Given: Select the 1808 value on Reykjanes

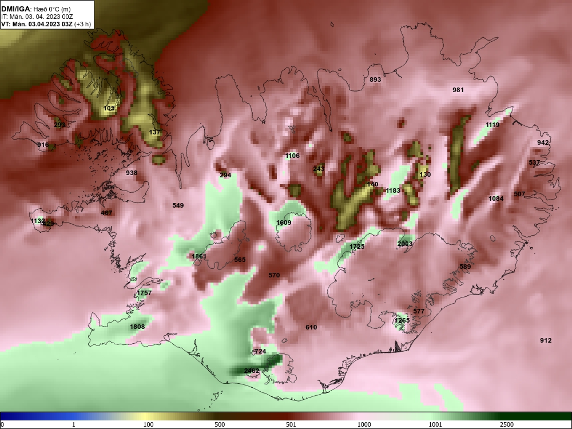Looking at the screenshot, I should click(x=137, y=327).
